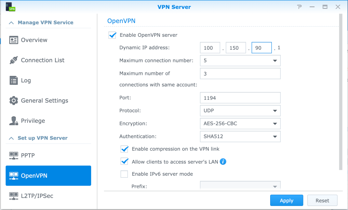The height and width of the screenshot is (210, 348).
Task: Click the Port number input field
Action: tap(240, 98)
